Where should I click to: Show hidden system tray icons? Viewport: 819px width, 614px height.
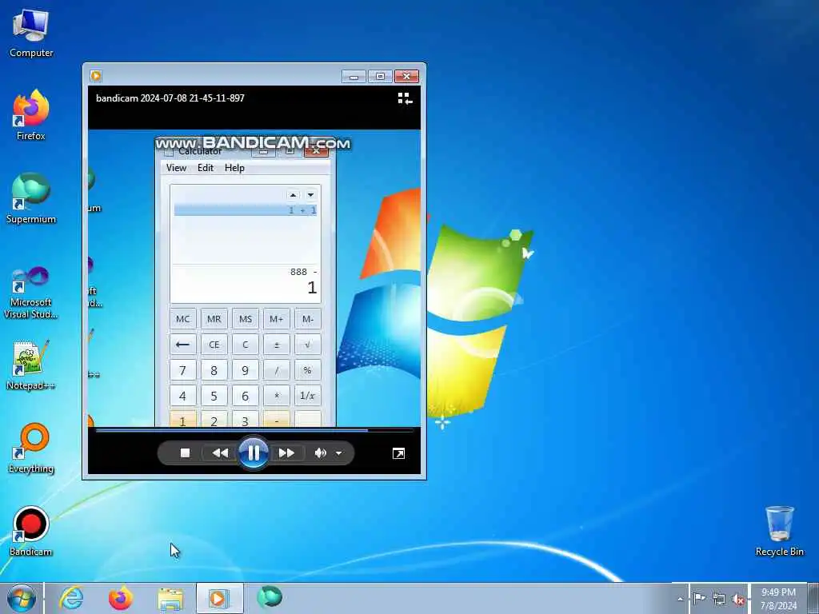coord(680,599)
